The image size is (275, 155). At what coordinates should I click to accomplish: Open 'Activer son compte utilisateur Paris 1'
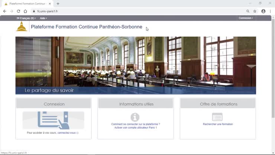[x=136, y=128]
